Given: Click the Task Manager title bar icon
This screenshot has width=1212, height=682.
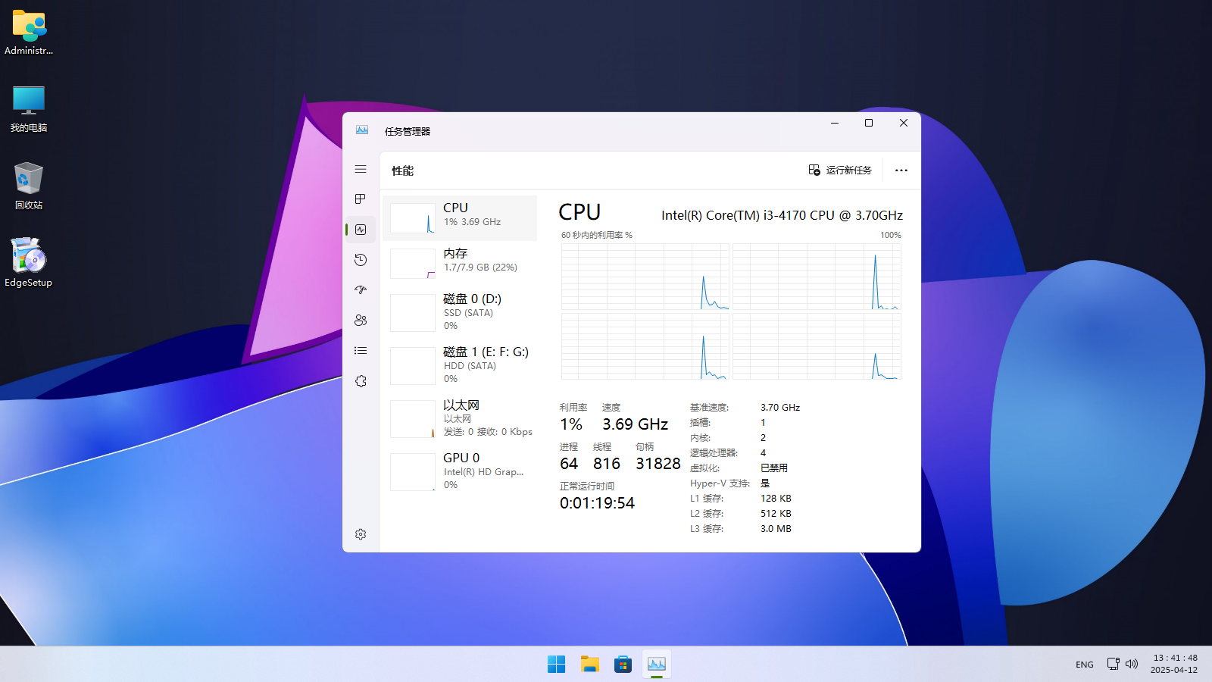Looking at the screenshot, I should click(362, 130).
